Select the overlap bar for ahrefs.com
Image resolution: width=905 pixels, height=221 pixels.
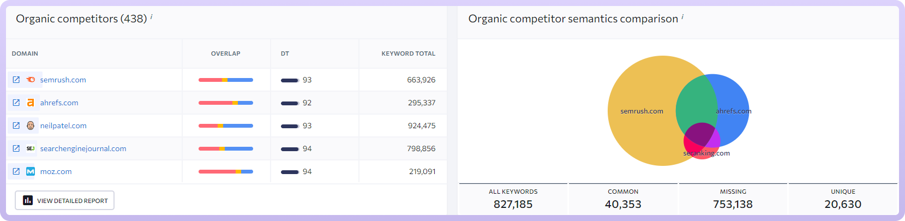pyautogui.click(x=226, y=103)
